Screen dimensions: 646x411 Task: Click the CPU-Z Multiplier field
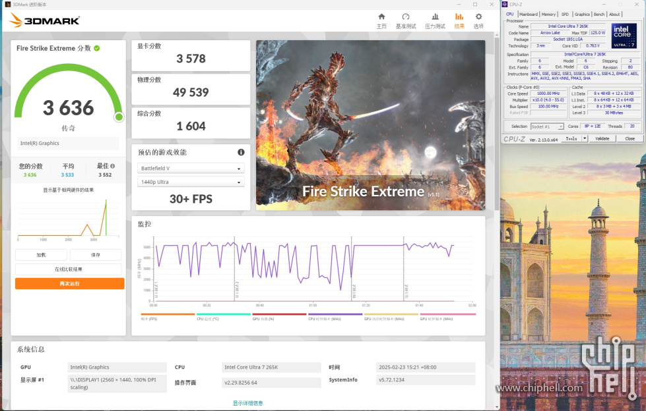pos(547,100)
